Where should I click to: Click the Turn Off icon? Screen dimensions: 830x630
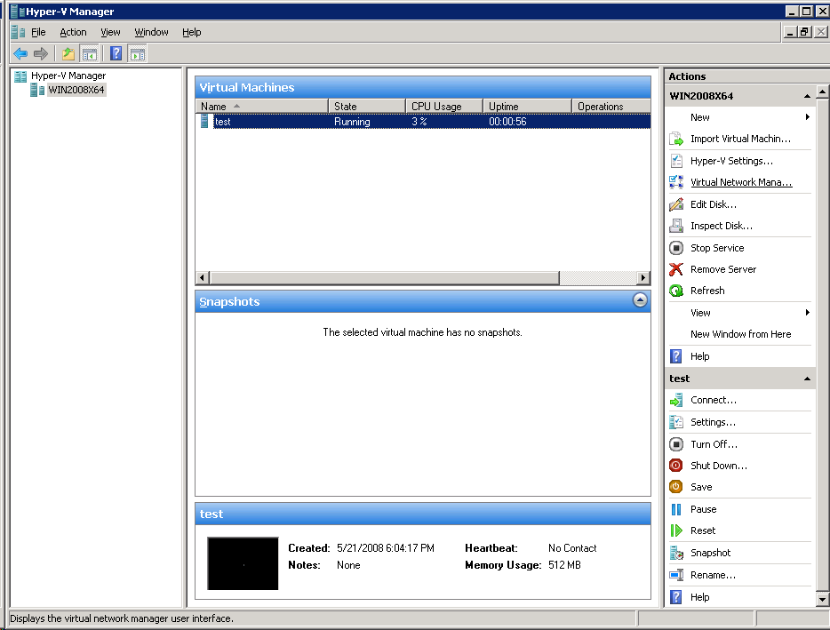(676, 444)
